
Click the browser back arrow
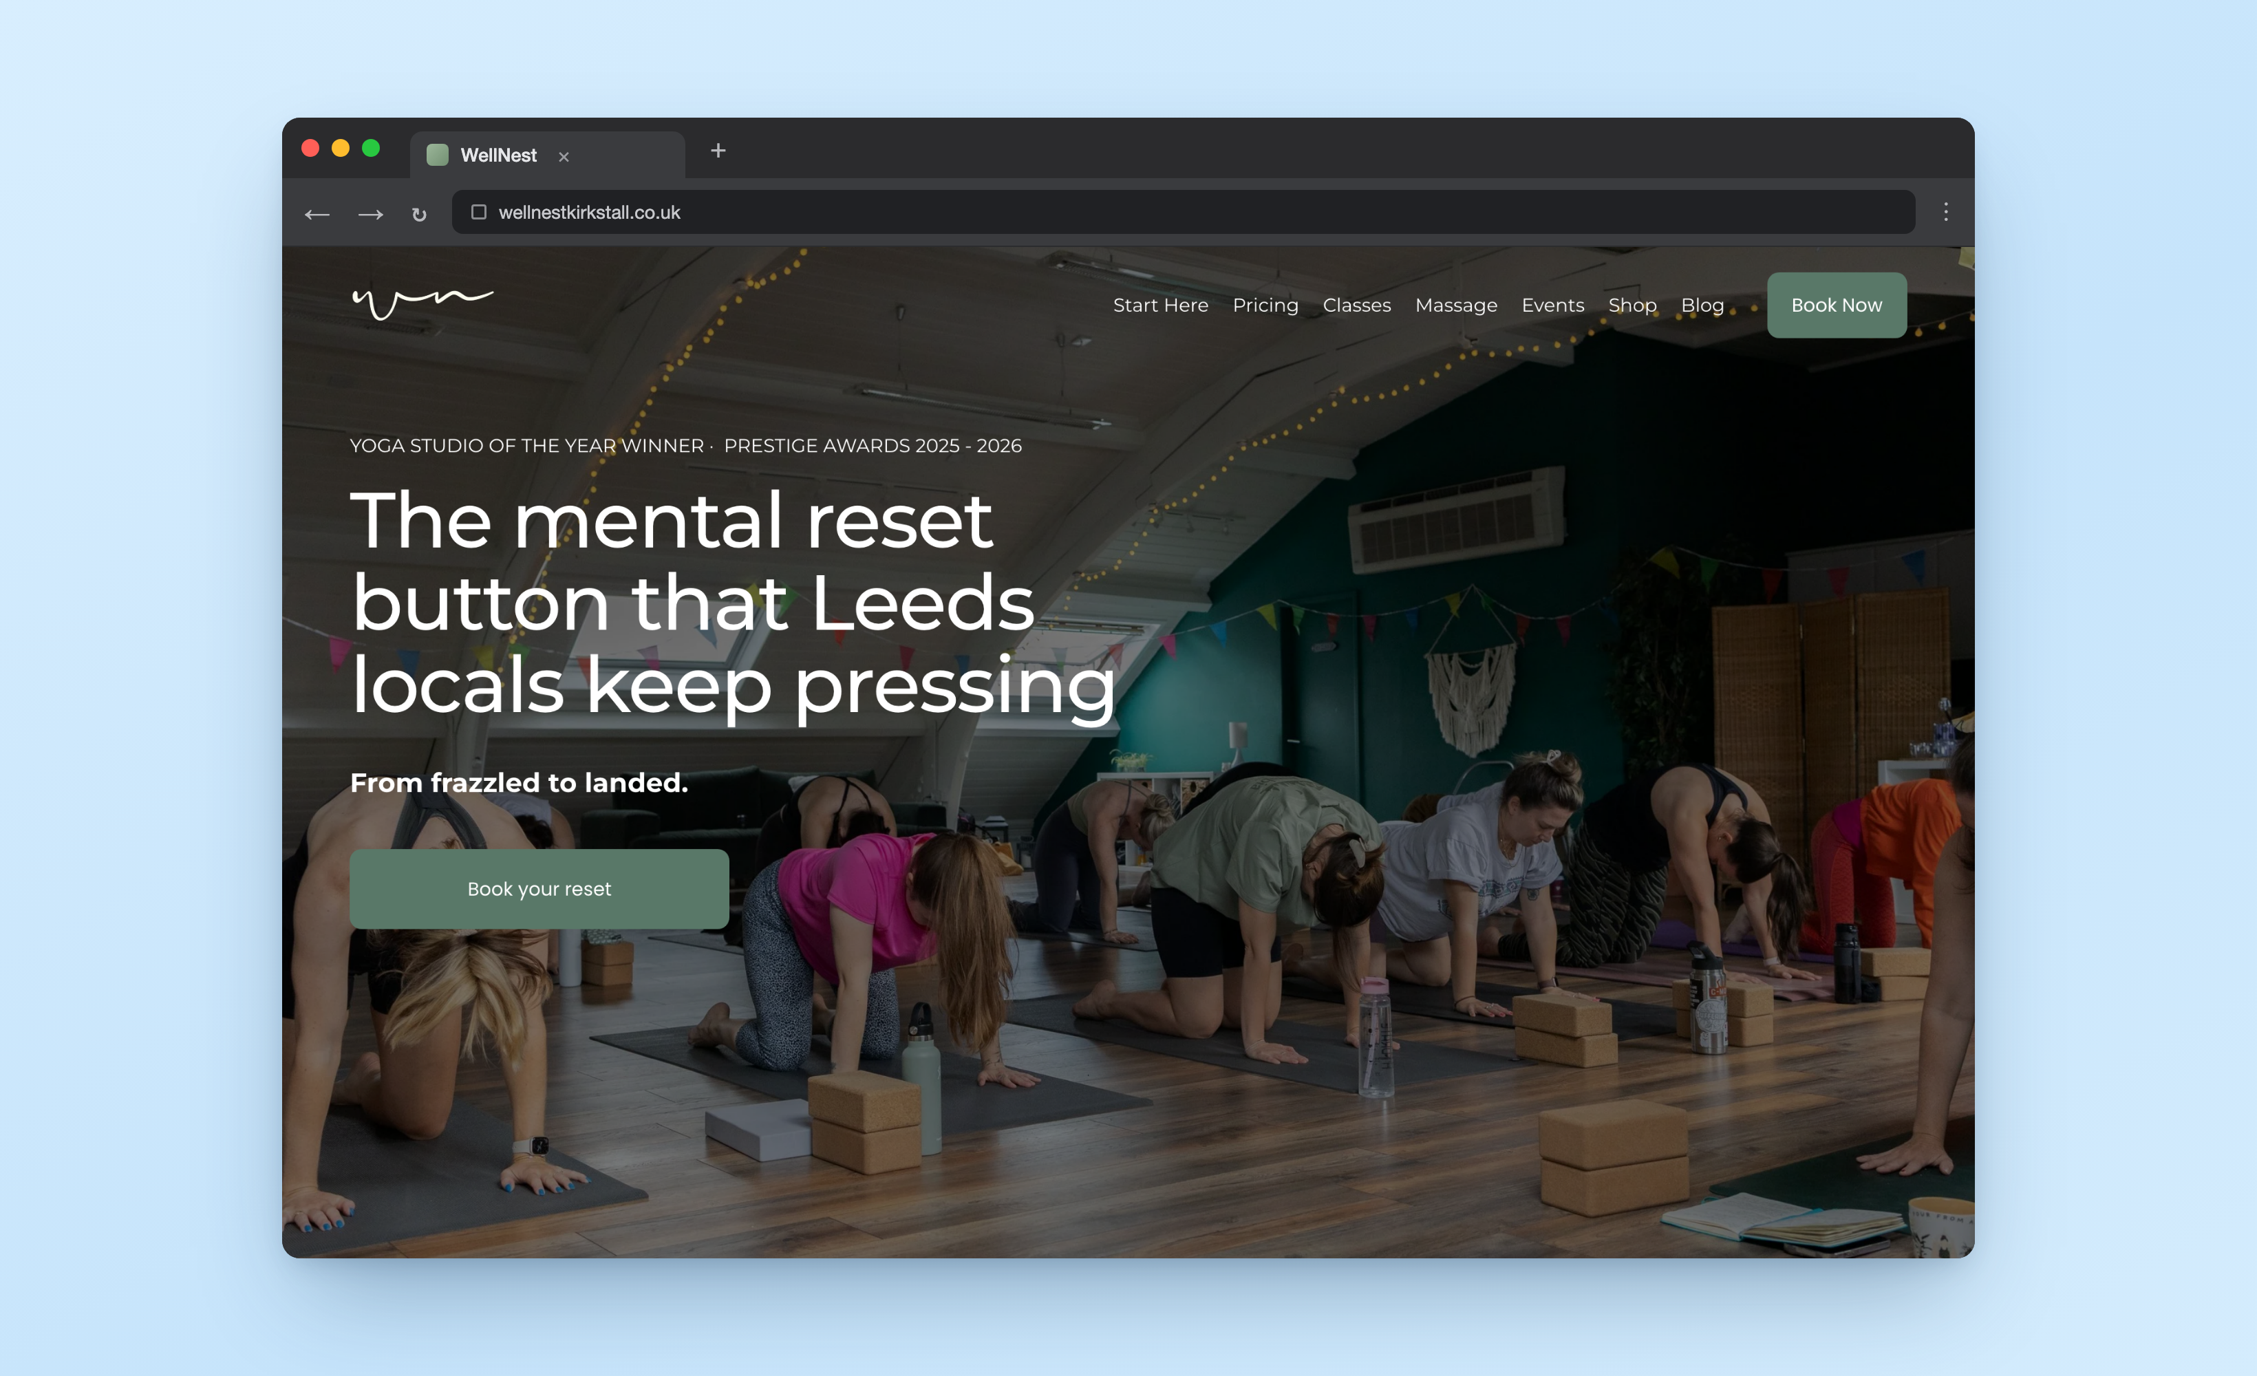[x=317, y=215]
